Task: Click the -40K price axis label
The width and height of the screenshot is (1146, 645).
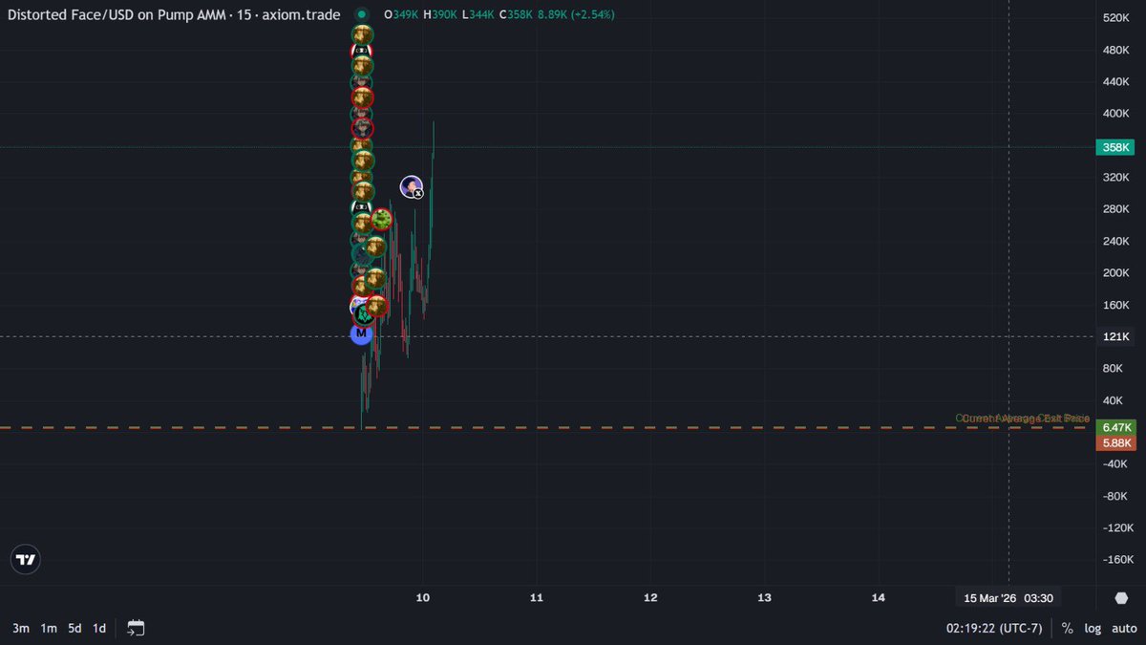Action: pyautogui.click(x=1116, y=463)
